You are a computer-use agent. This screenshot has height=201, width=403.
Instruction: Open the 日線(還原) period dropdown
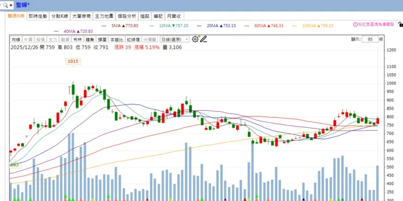click(174, 40)
